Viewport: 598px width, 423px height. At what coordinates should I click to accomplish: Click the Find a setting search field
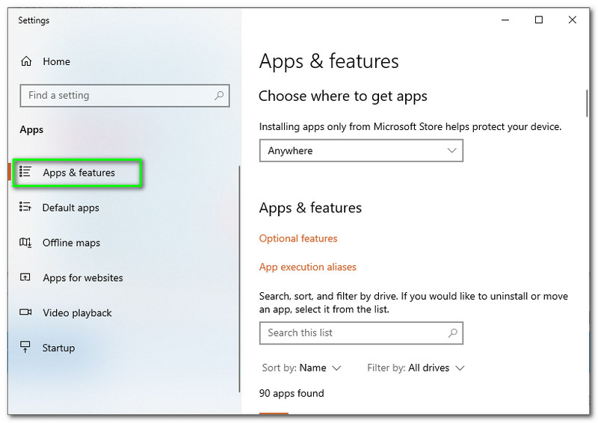125,96
